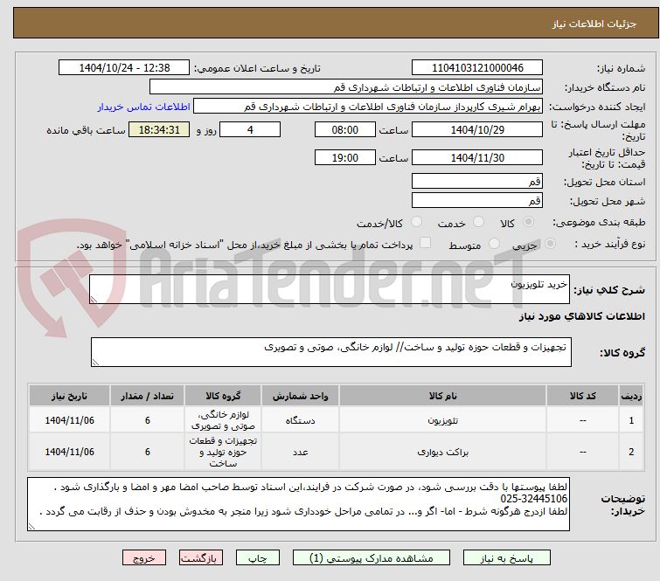
Task: Click quantity 6 in براکت دیواری row
Action: point(147,452)
